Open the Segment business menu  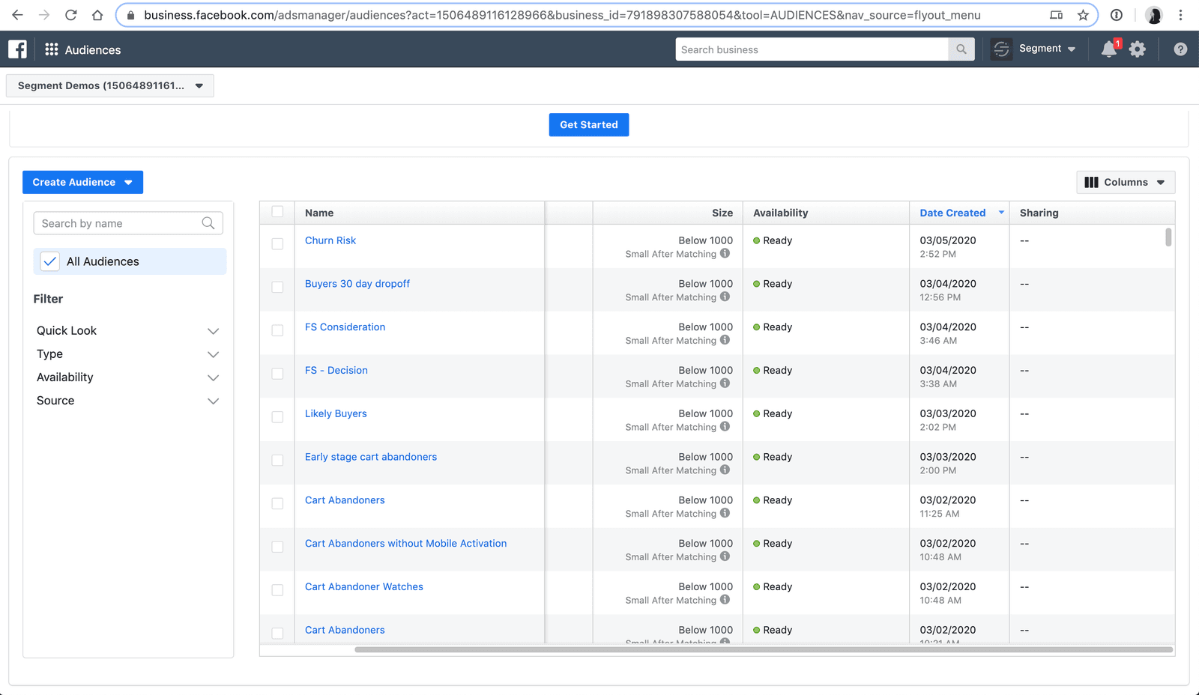point(1047,49)
